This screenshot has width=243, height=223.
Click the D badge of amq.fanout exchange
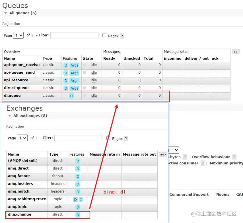(78, 177)
